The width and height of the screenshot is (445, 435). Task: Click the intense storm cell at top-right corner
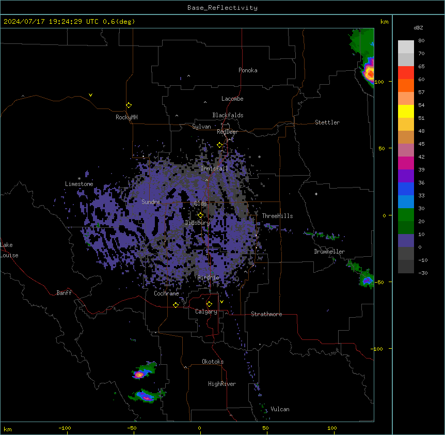(x=369, y=72)
